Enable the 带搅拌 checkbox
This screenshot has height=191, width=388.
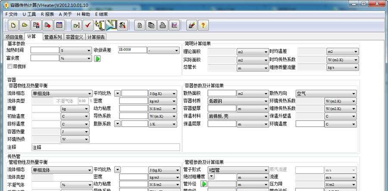click(10, 66)
